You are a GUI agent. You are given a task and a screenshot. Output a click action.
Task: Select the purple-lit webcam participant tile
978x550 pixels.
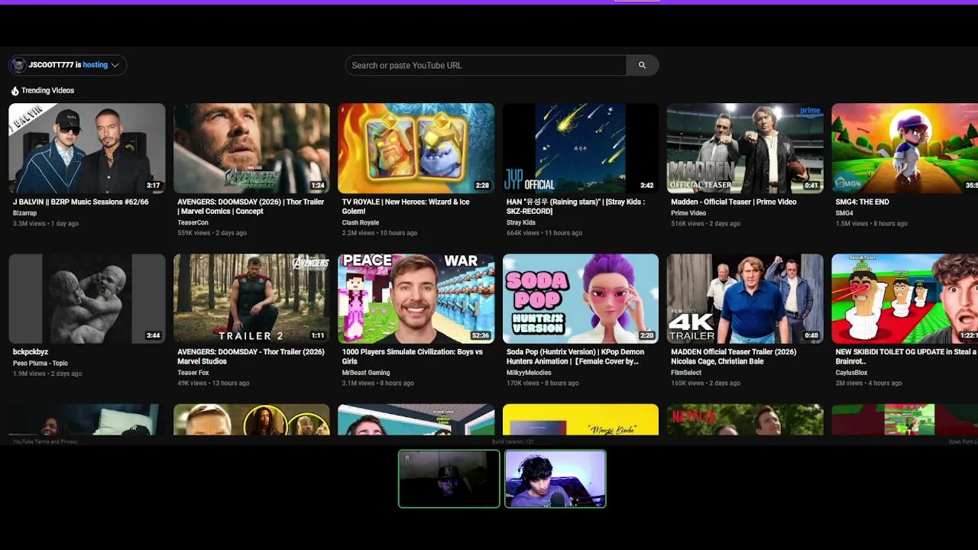point(555,479)
